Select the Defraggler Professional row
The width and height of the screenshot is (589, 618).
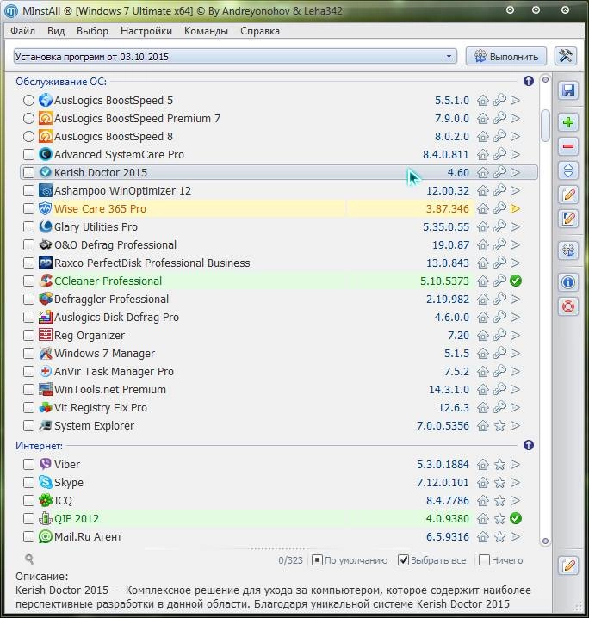pos(279,300)
